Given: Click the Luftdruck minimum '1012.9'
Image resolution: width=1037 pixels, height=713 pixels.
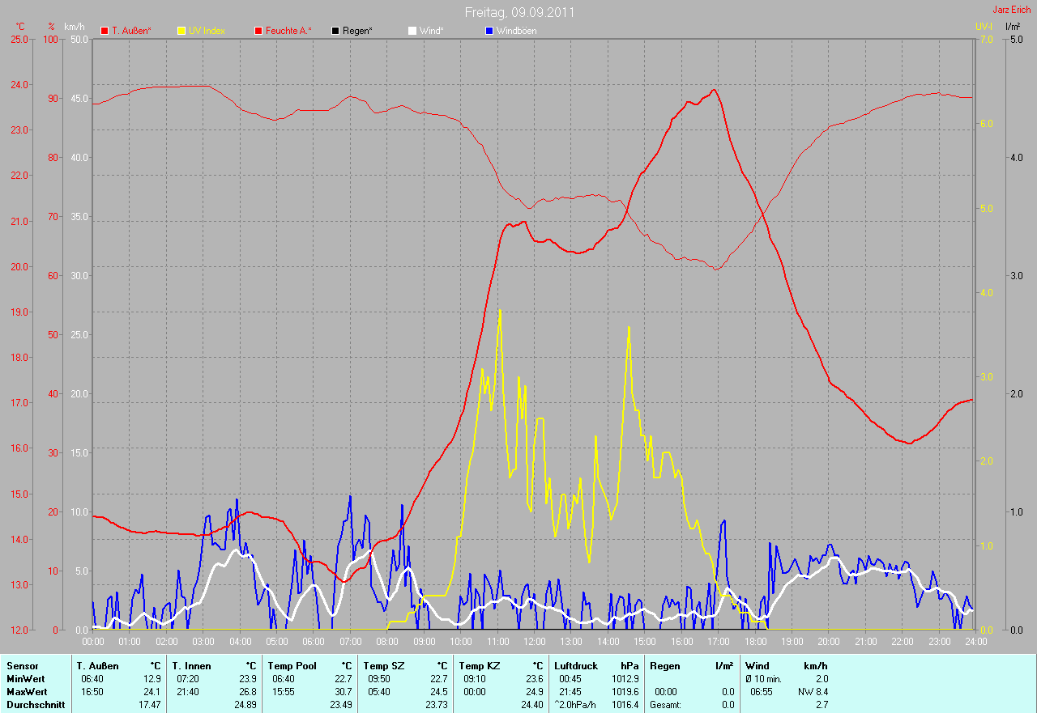Looking at the screenshot, I should [625, 679].
